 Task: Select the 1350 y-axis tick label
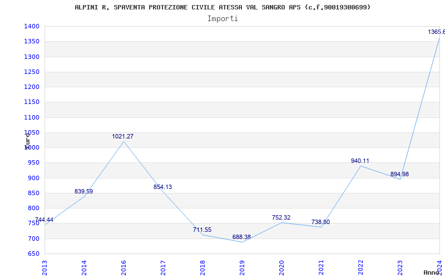click(x=32, y=41)
